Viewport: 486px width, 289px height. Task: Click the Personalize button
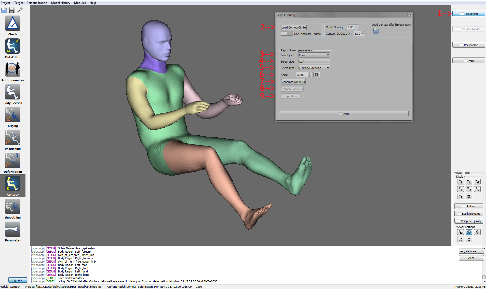469,45
